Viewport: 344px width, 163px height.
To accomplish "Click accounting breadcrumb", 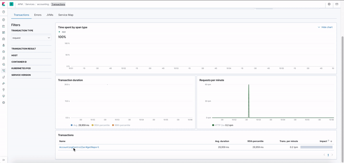I will [43, 4].
